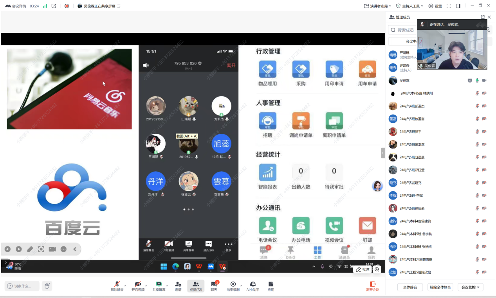Unmute participant 林纳川's microphone
Viewport: 496px width, 298px height.
(478, 93)
